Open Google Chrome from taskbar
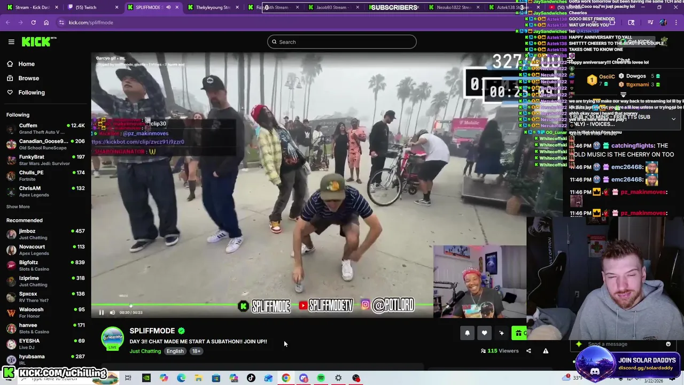 pyautogui.click(x=286, y=379)
